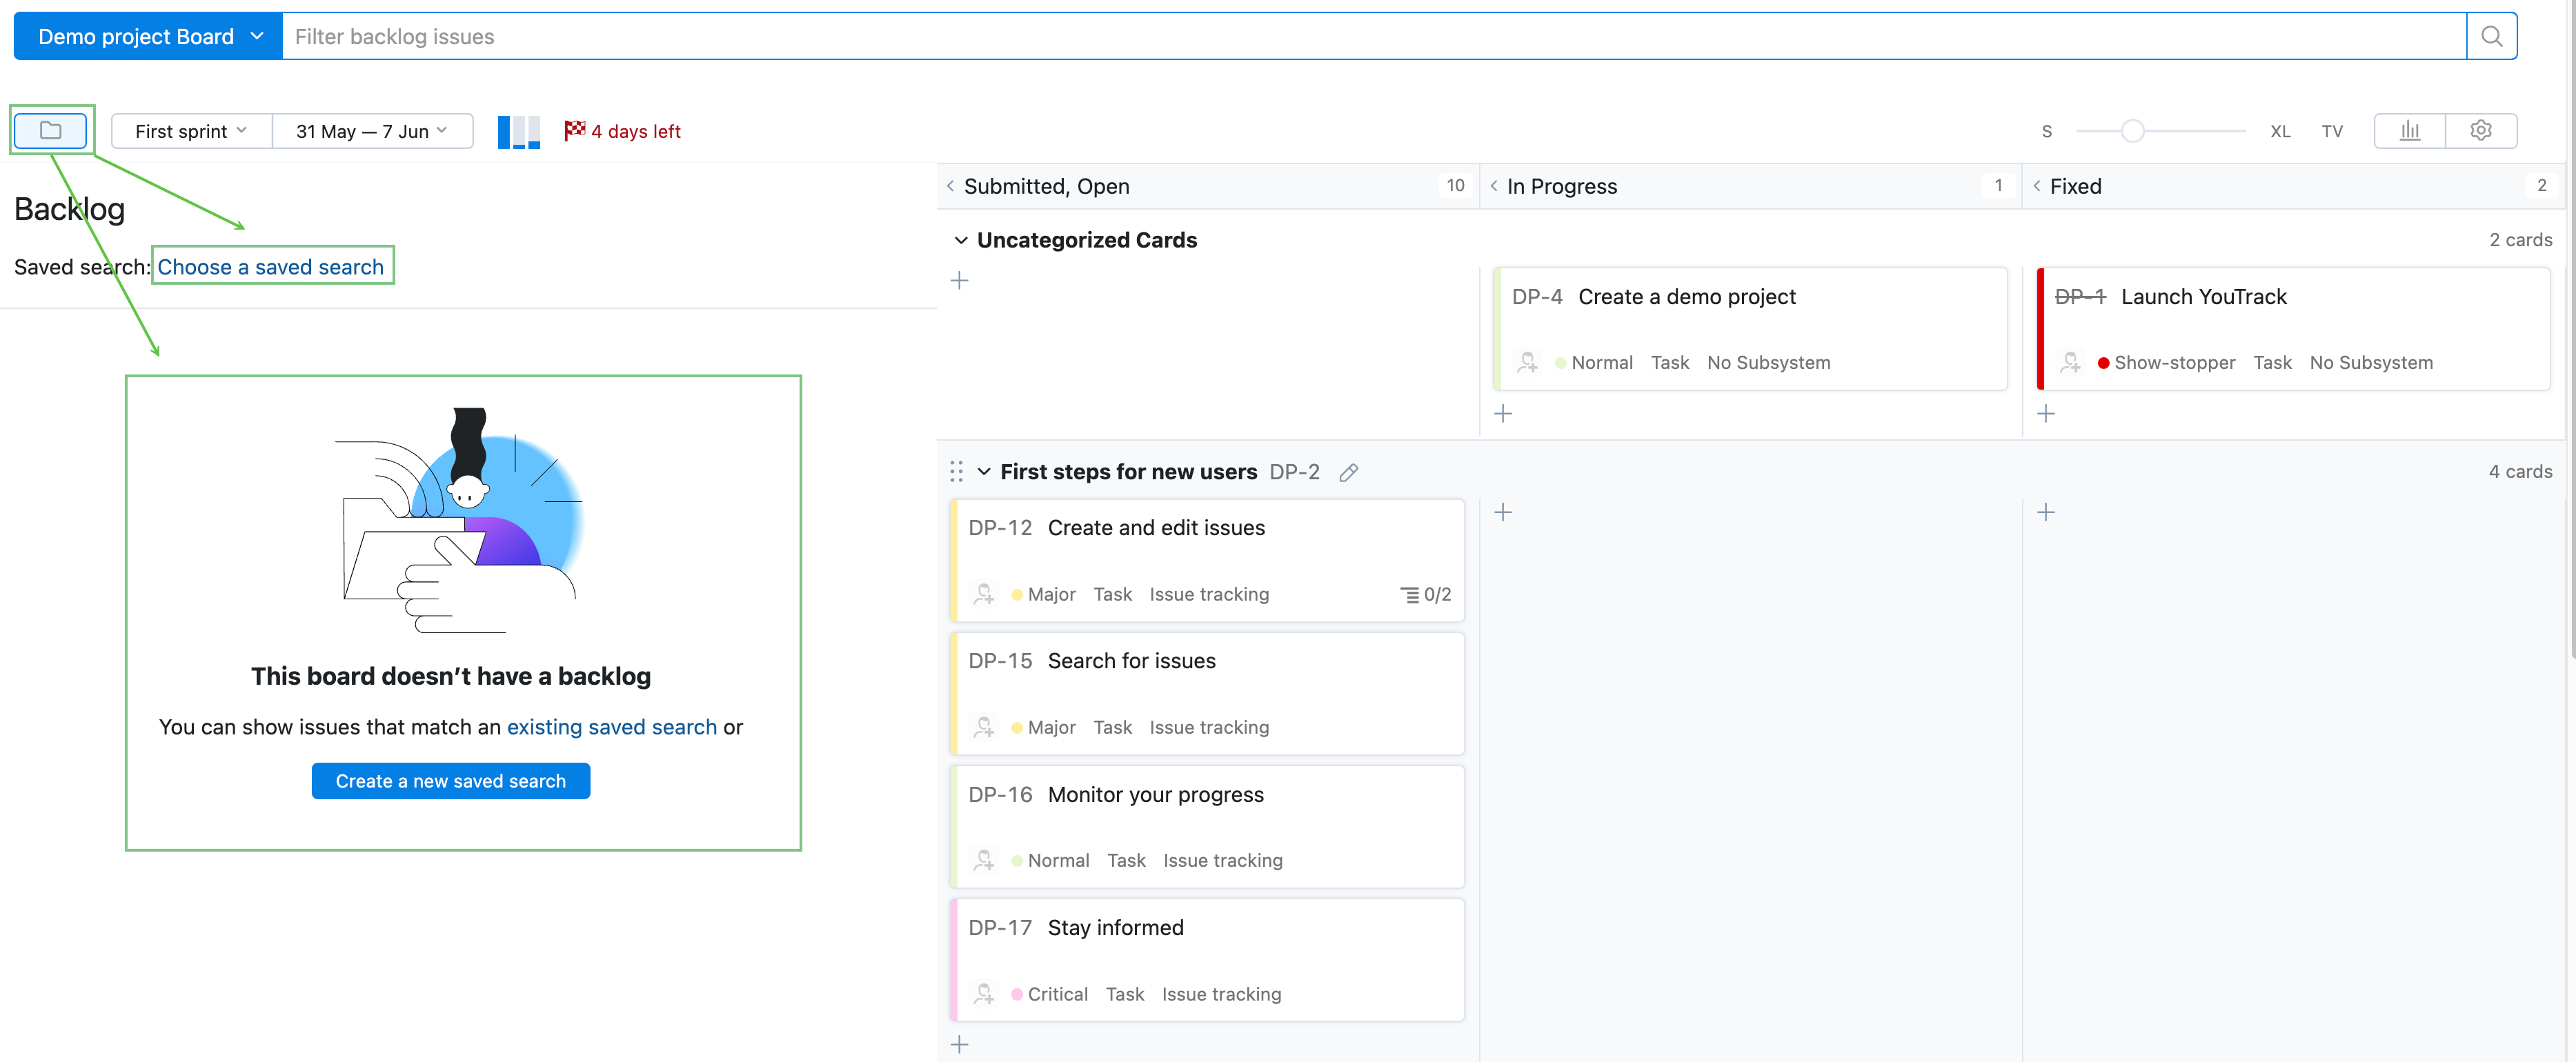Click the search magnifier icon
The image size is (2576, 1062).
point(2491,37)
